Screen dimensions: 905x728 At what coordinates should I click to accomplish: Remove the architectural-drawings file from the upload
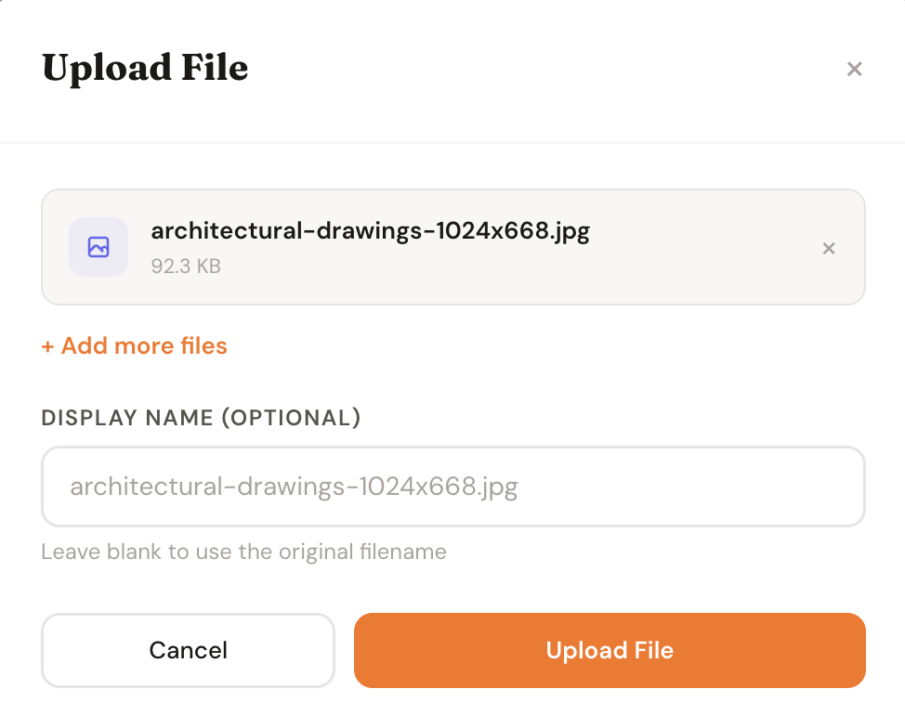[x=828, y=248]
